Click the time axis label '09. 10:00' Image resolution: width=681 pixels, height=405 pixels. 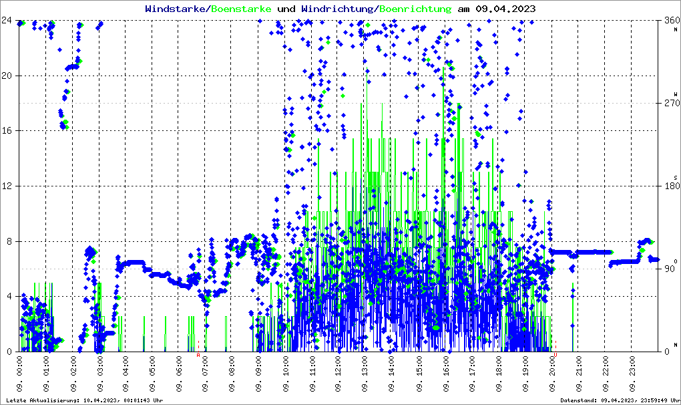pyautogui.click(x=286, y=374)
